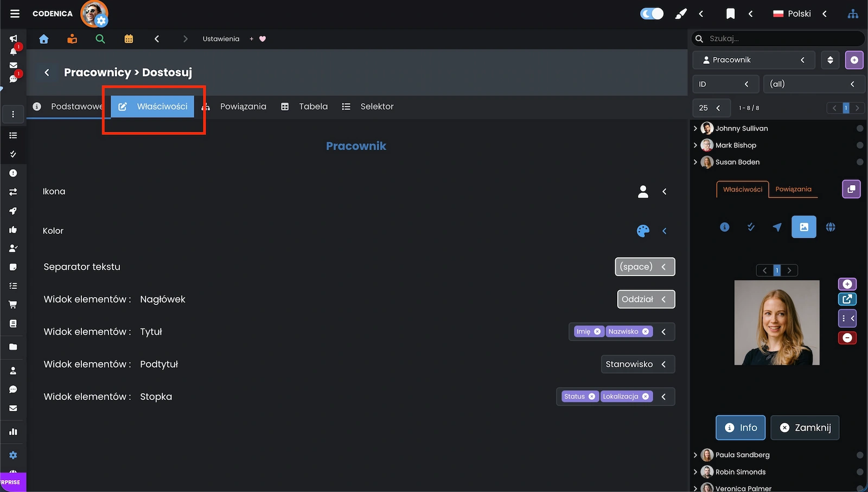Image resolution: width=868 pixels, height=492 pixels.
Task: Open the Oddział header dropdown
Action: pyautogui.click(x=646, y=299)
